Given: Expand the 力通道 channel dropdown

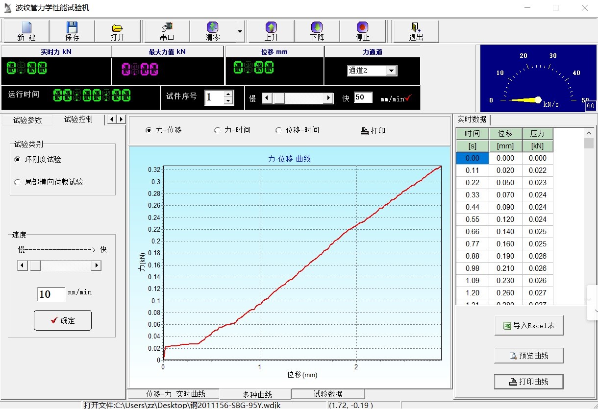Looking at the screenshot, I should point(391,71).
